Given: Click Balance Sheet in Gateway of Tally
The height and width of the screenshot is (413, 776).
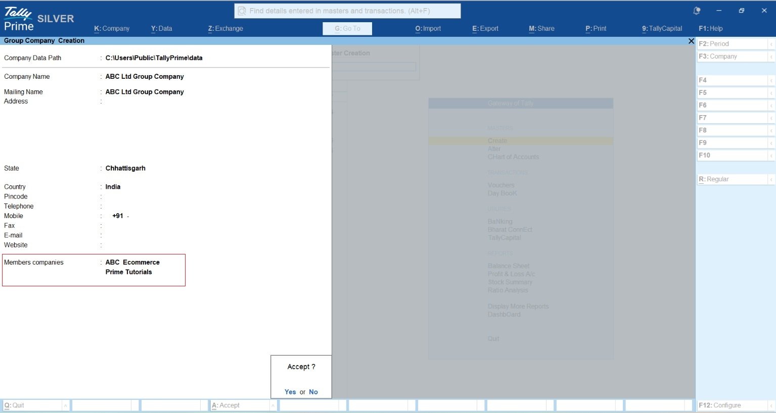Looking at the screenshot, I should click(x=509, y=266).
